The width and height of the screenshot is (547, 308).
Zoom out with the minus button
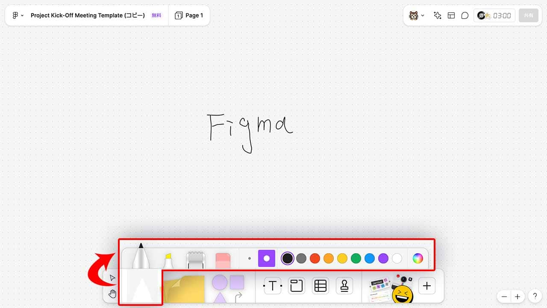(504, 296)
